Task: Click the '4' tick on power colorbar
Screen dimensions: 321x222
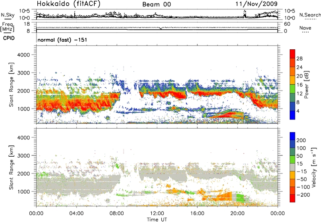Action: (298, 111)
